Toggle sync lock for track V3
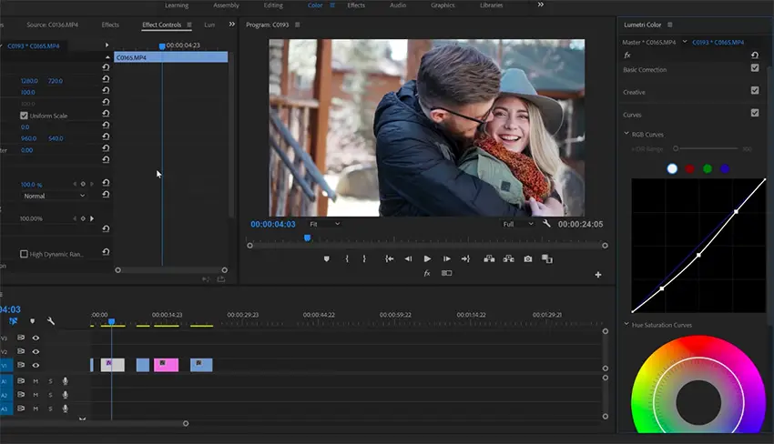This screenshot has width=774, height=444. (x=21, y=338)
